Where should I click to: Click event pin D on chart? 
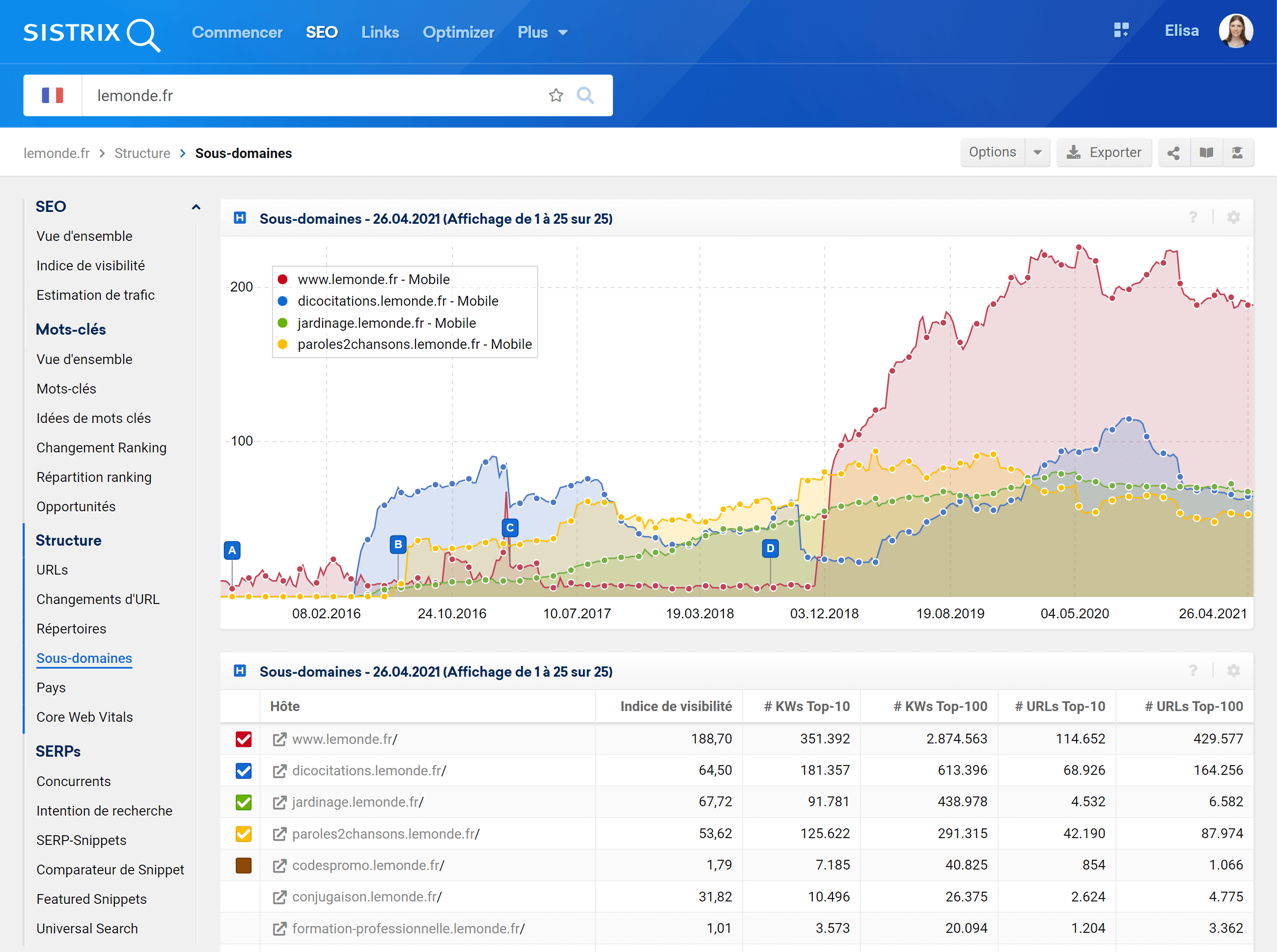click(x=770, y=548)
